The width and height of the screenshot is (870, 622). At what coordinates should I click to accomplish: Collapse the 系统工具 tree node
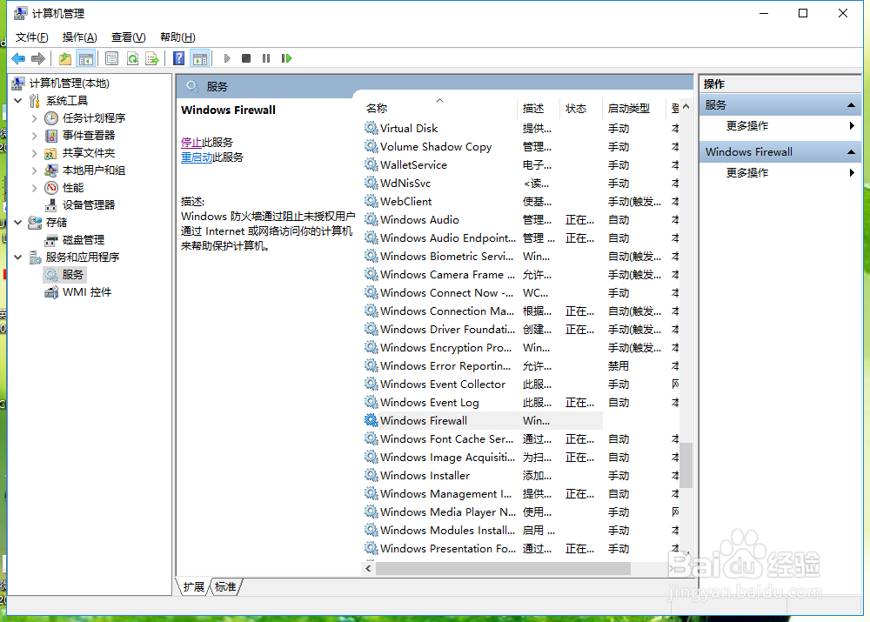pos(18,100)
